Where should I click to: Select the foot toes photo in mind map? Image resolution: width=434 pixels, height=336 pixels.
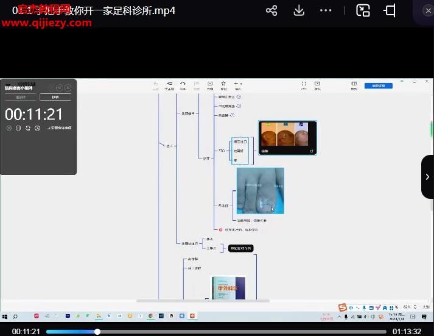260,190
